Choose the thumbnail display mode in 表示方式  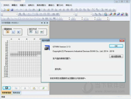point(42,32)
